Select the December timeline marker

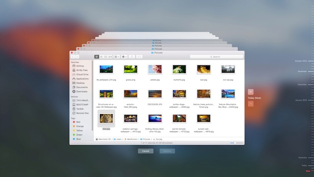pos(302,85)
